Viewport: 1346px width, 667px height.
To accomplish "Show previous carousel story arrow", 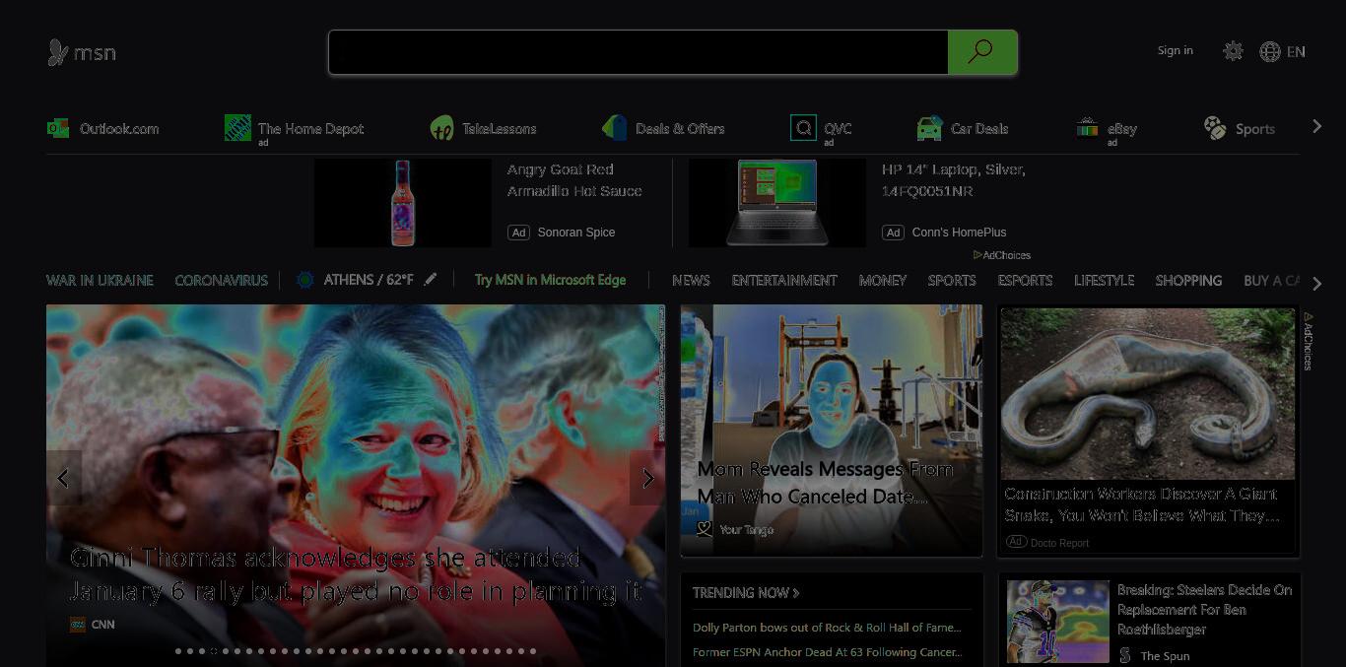I will pos(64,478).
